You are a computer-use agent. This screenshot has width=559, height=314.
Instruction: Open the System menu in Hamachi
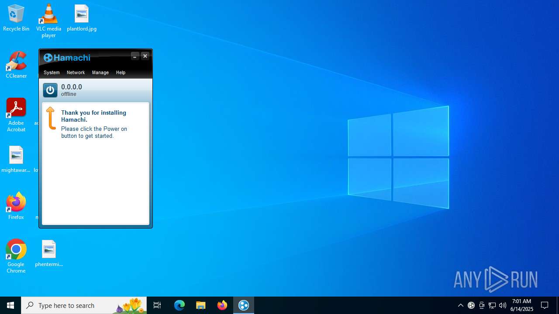[x=52, y=72]
